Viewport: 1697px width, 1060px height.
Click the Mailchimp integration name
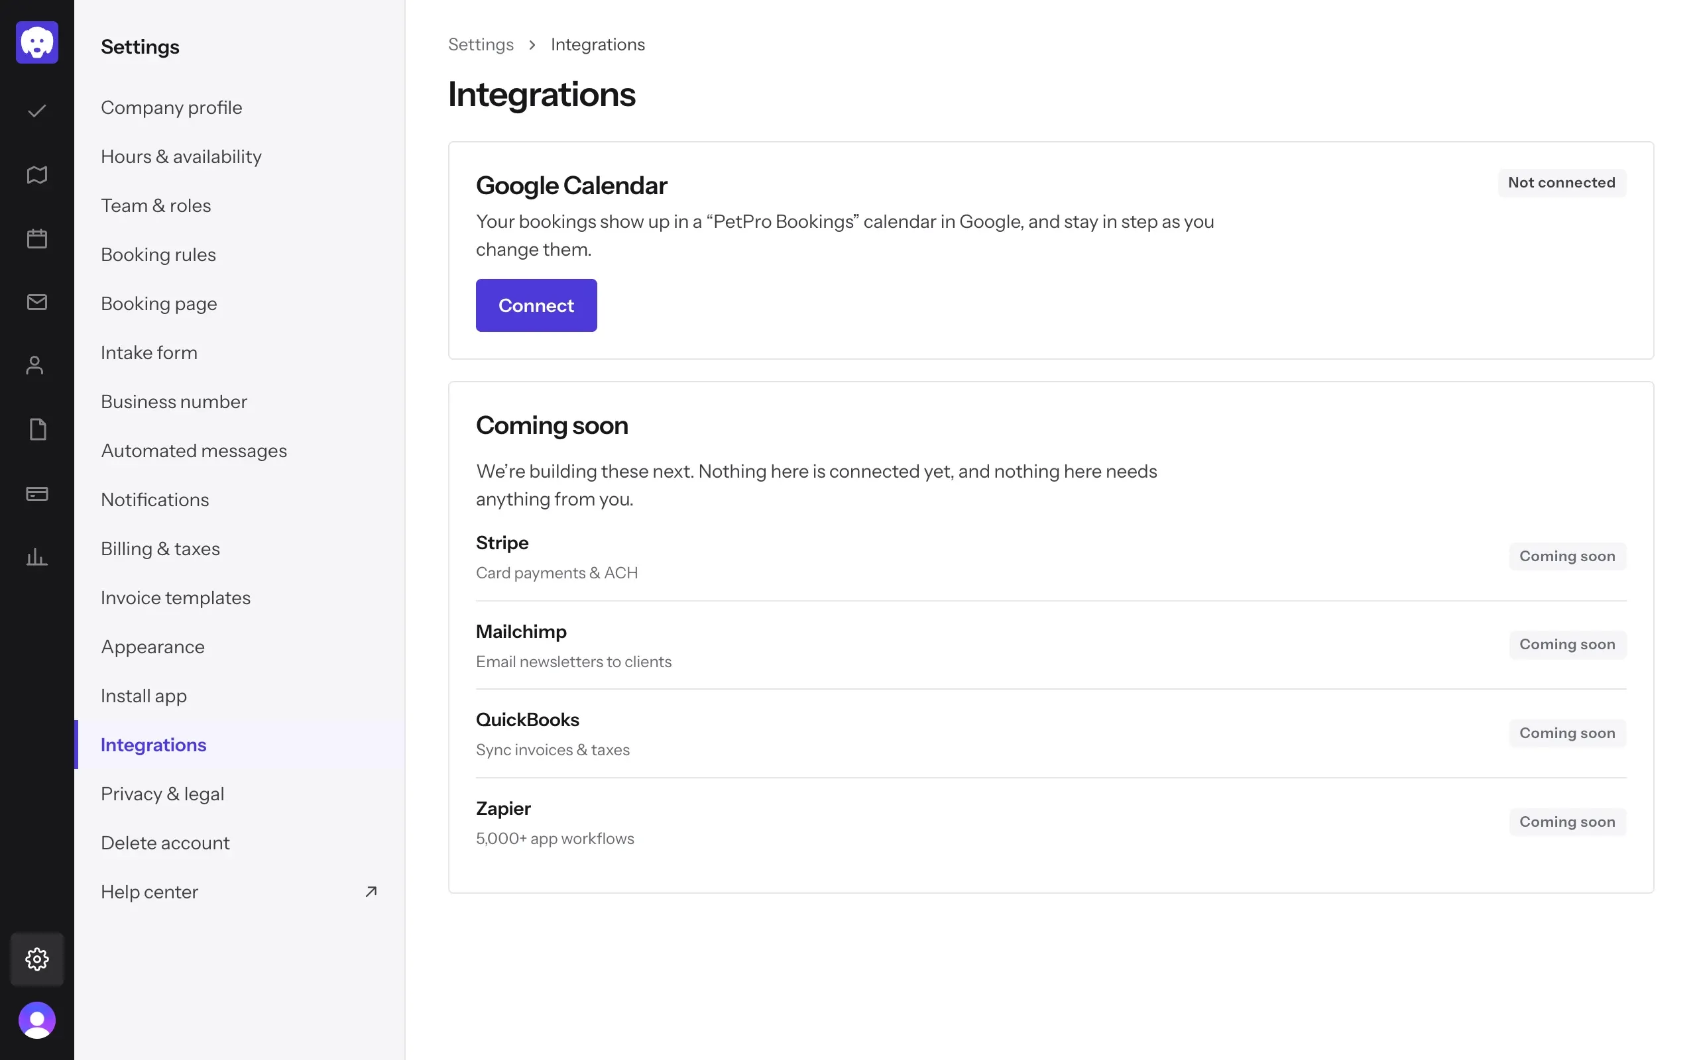pyautogui.click(x=521, y=632)
